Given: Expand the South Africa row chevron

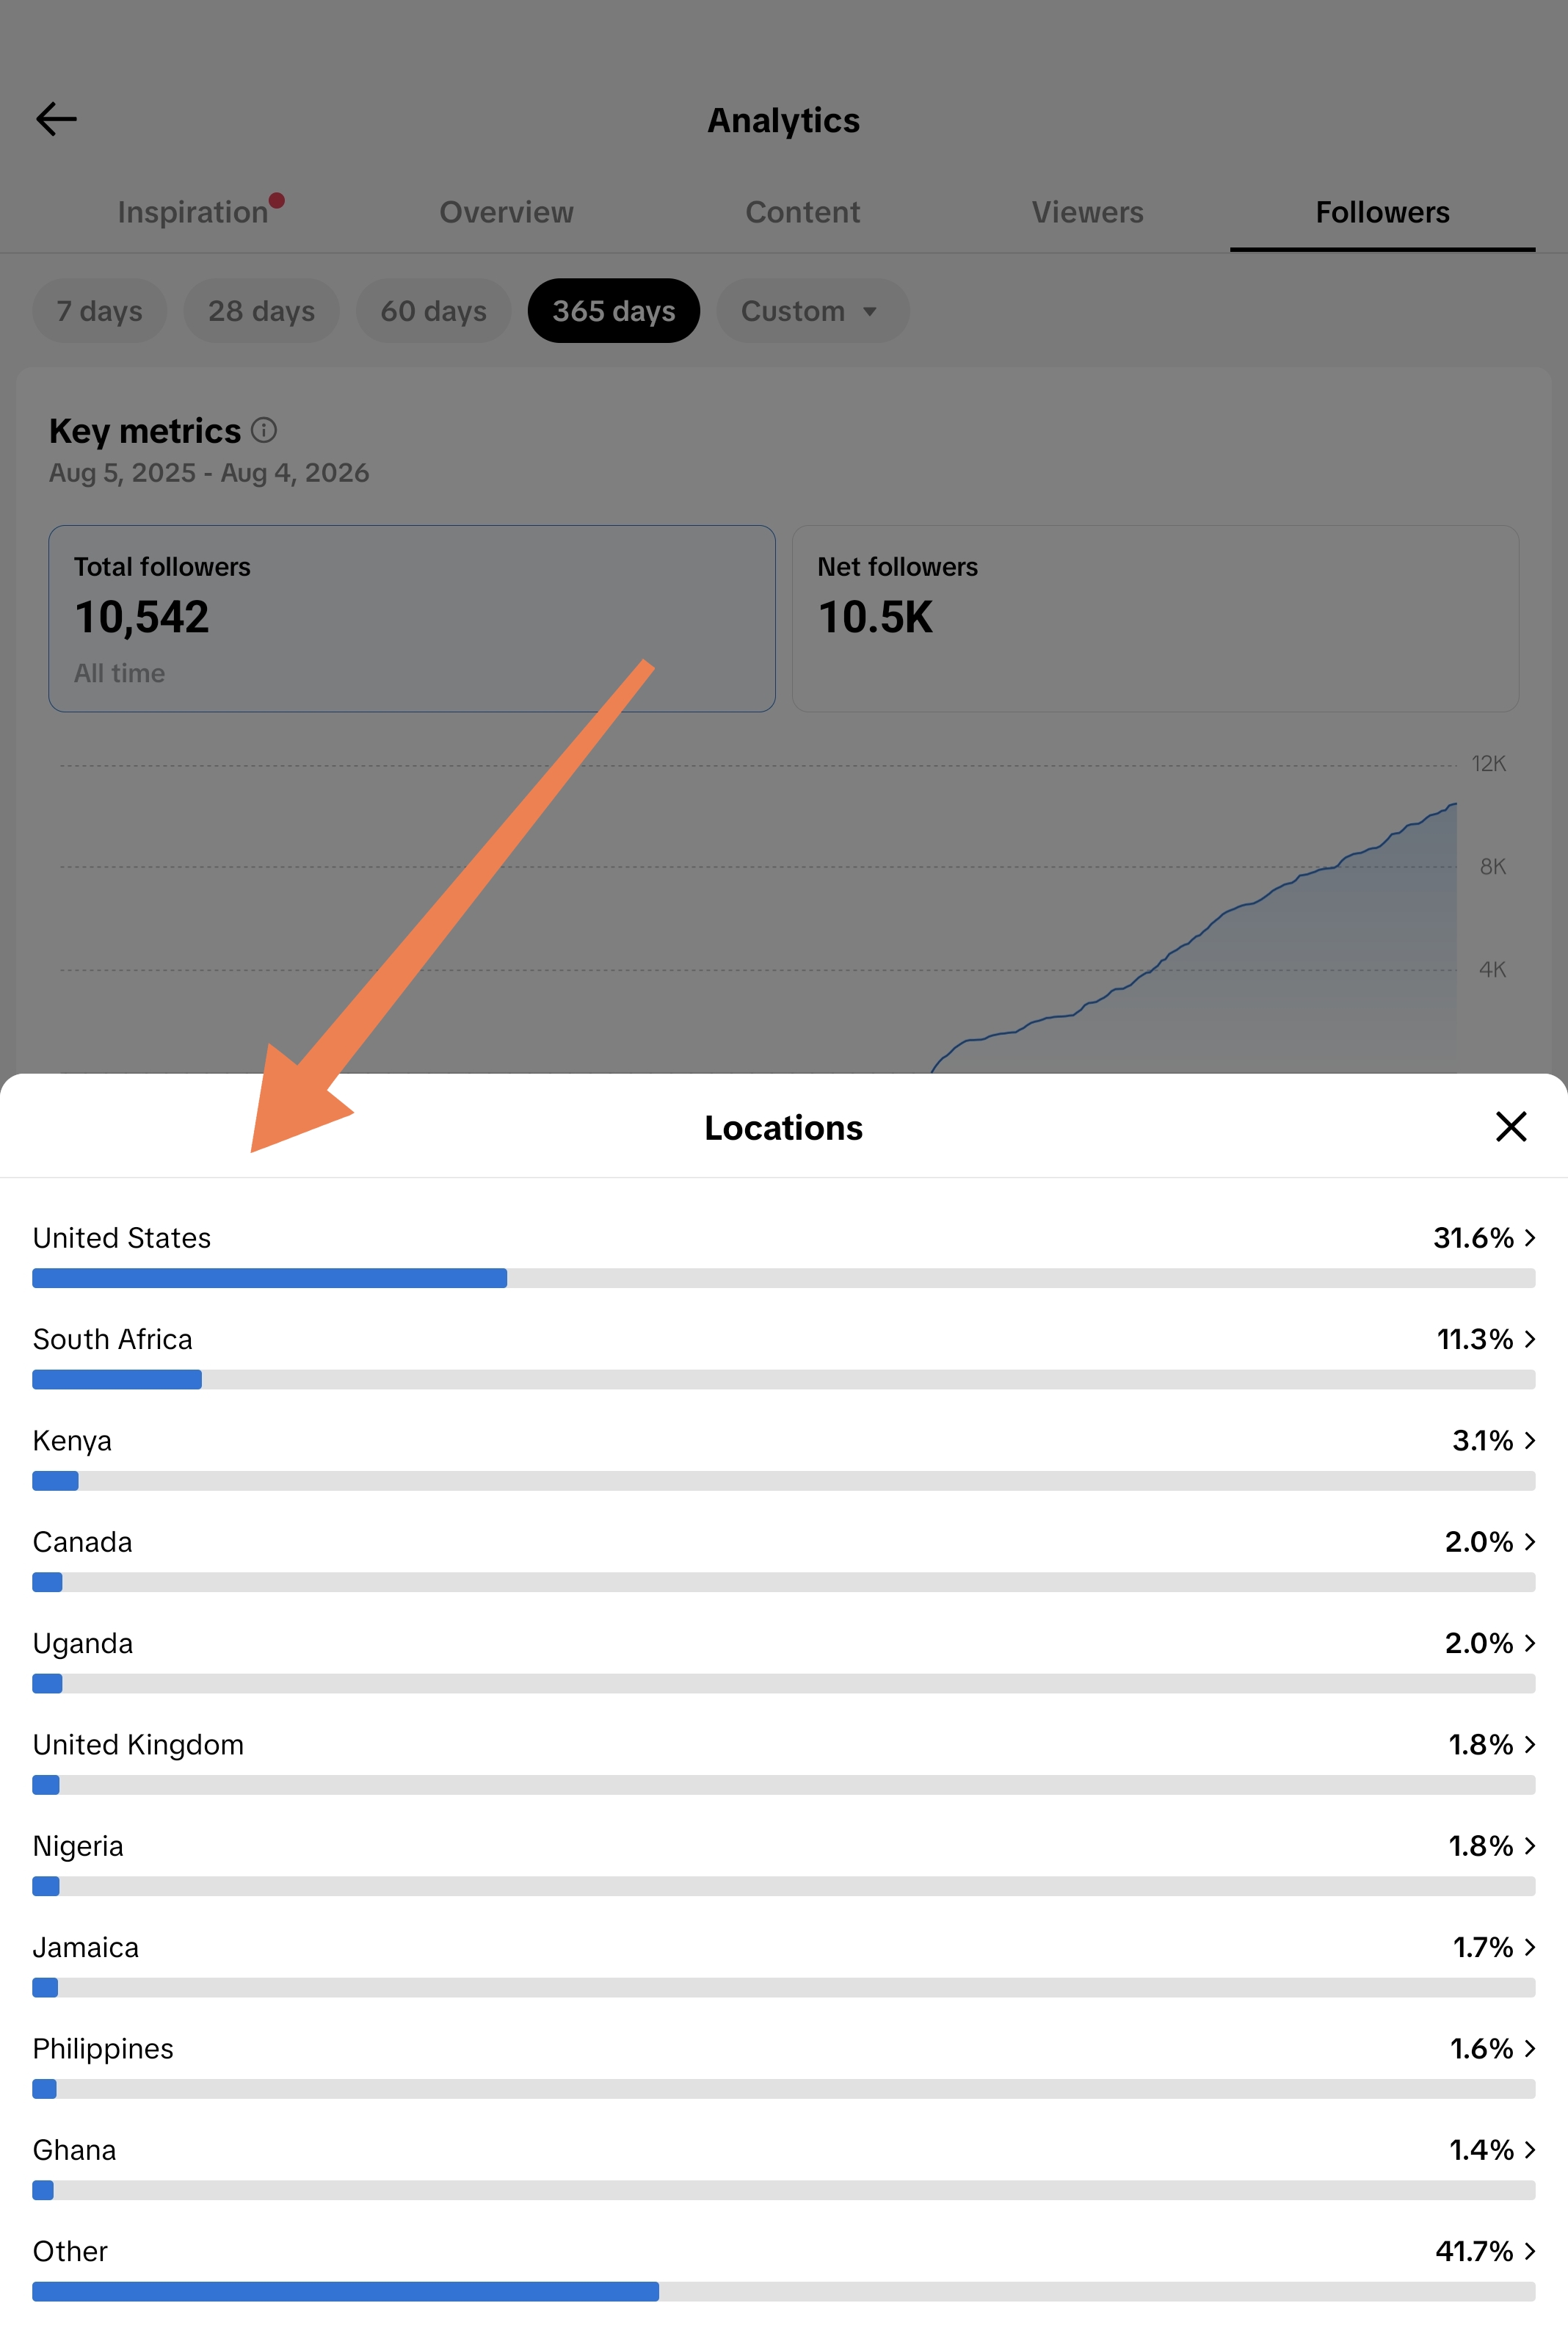Looking at the screenshot, I should pyautogui.click(x=1529, y=1339).
